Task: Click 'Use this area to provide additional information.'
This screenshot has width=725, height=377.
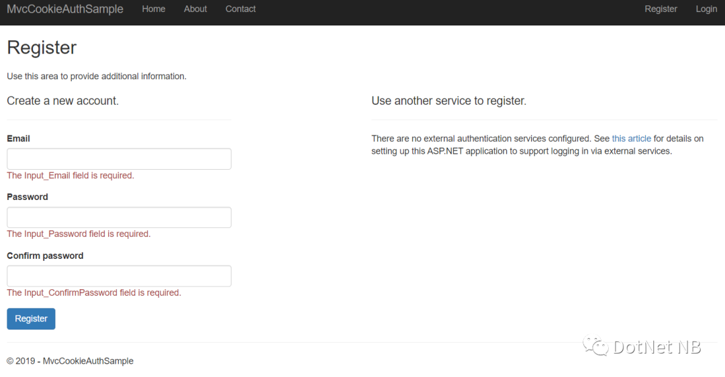Action: pos(97,76)
